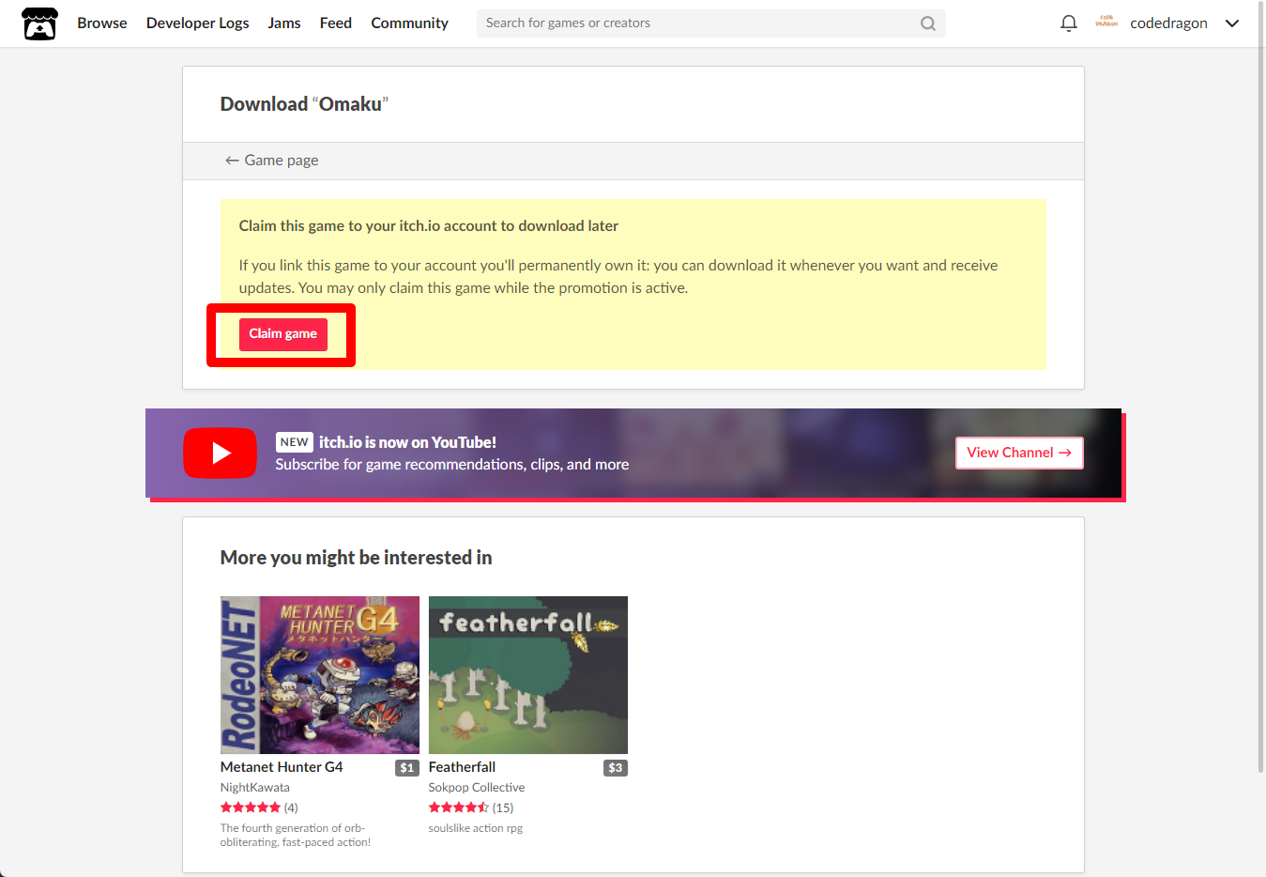Click the NEW badge in the banner
The image size is (1266, 877).
coord(295,442)
